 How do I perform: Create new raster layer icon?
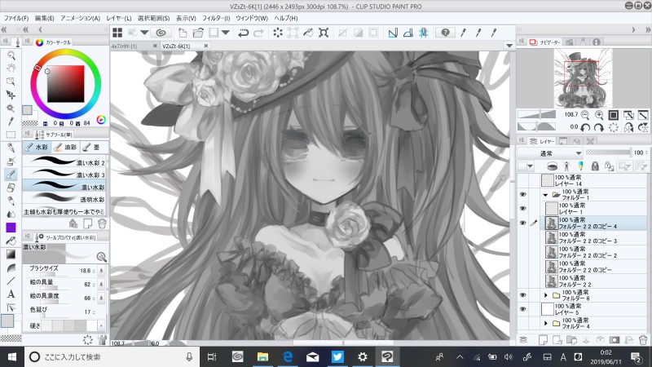(543, 340)
